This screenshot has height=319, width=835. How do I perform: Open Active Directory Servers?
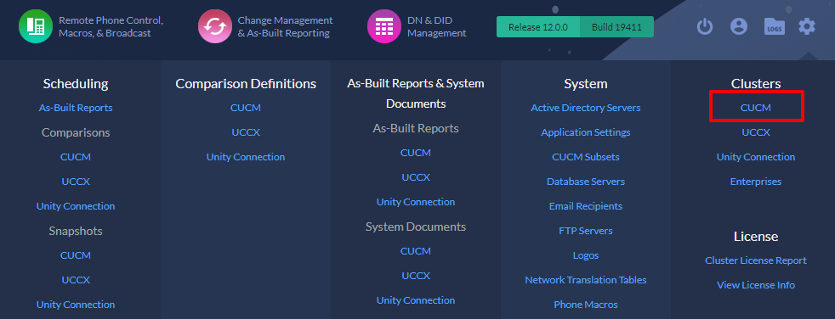[586, 108]
